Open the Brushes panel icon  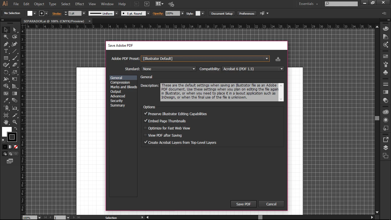tap(386, 64)
